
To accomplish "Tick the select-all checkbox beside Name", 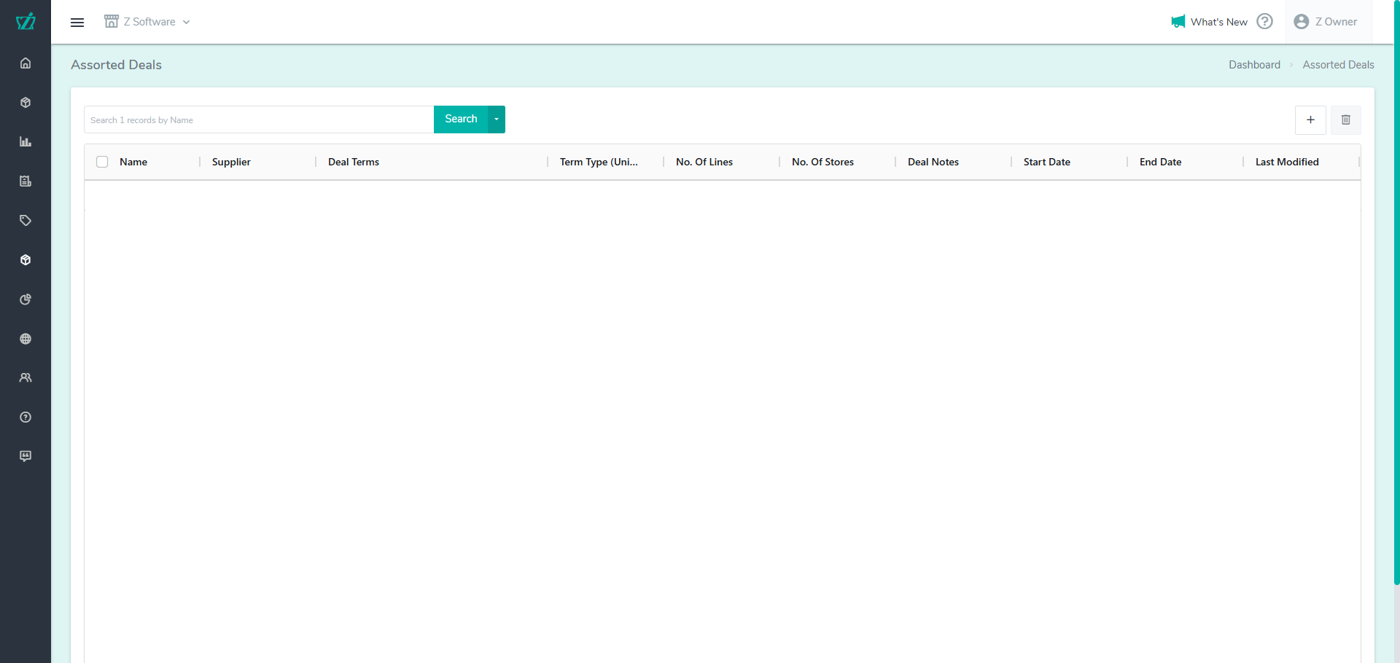I will [102, 162].
